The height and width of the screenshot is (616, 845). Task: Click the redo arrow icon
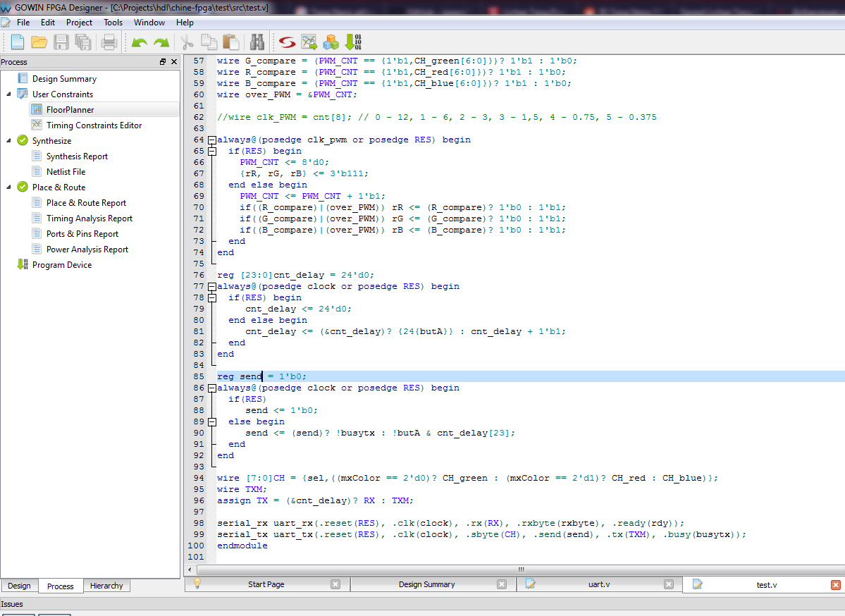(161, 42)
